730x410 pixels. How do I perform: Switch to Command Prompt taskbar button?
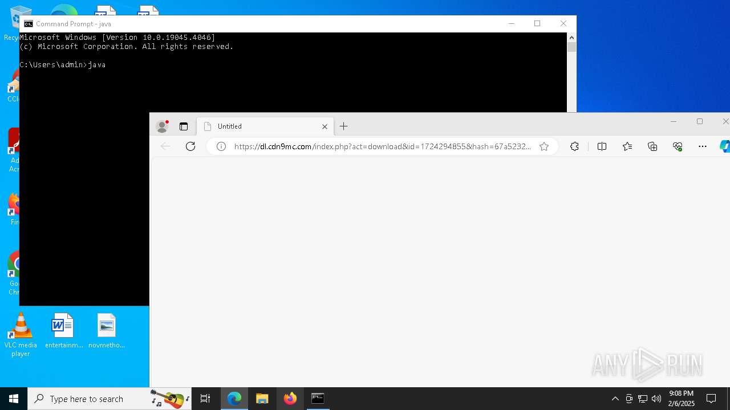(318, 399)
